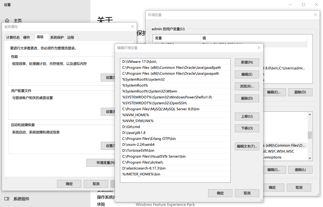The height and width of the screenshot is (207, 323).
Task: Select D:\Java\jdk1.8 entry
Action: coord(175,133)
